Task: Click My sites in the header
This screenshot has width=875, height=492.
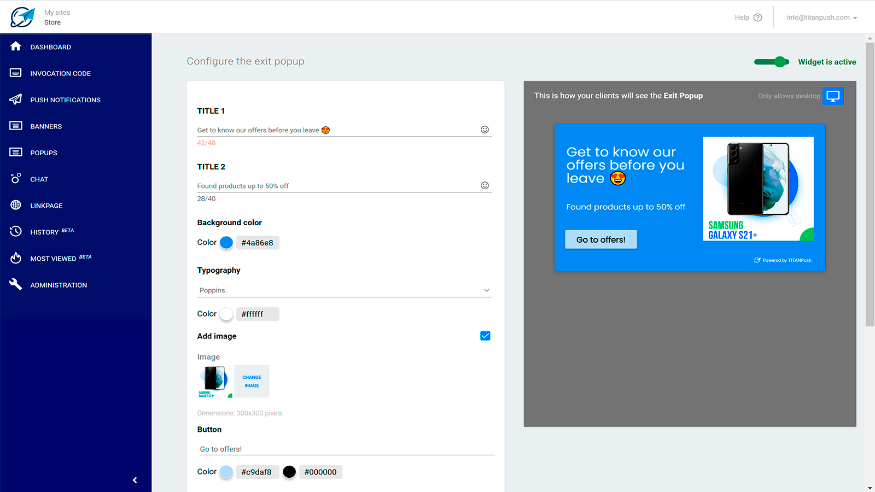Action: pyautogui.click(x=57, y=13)
